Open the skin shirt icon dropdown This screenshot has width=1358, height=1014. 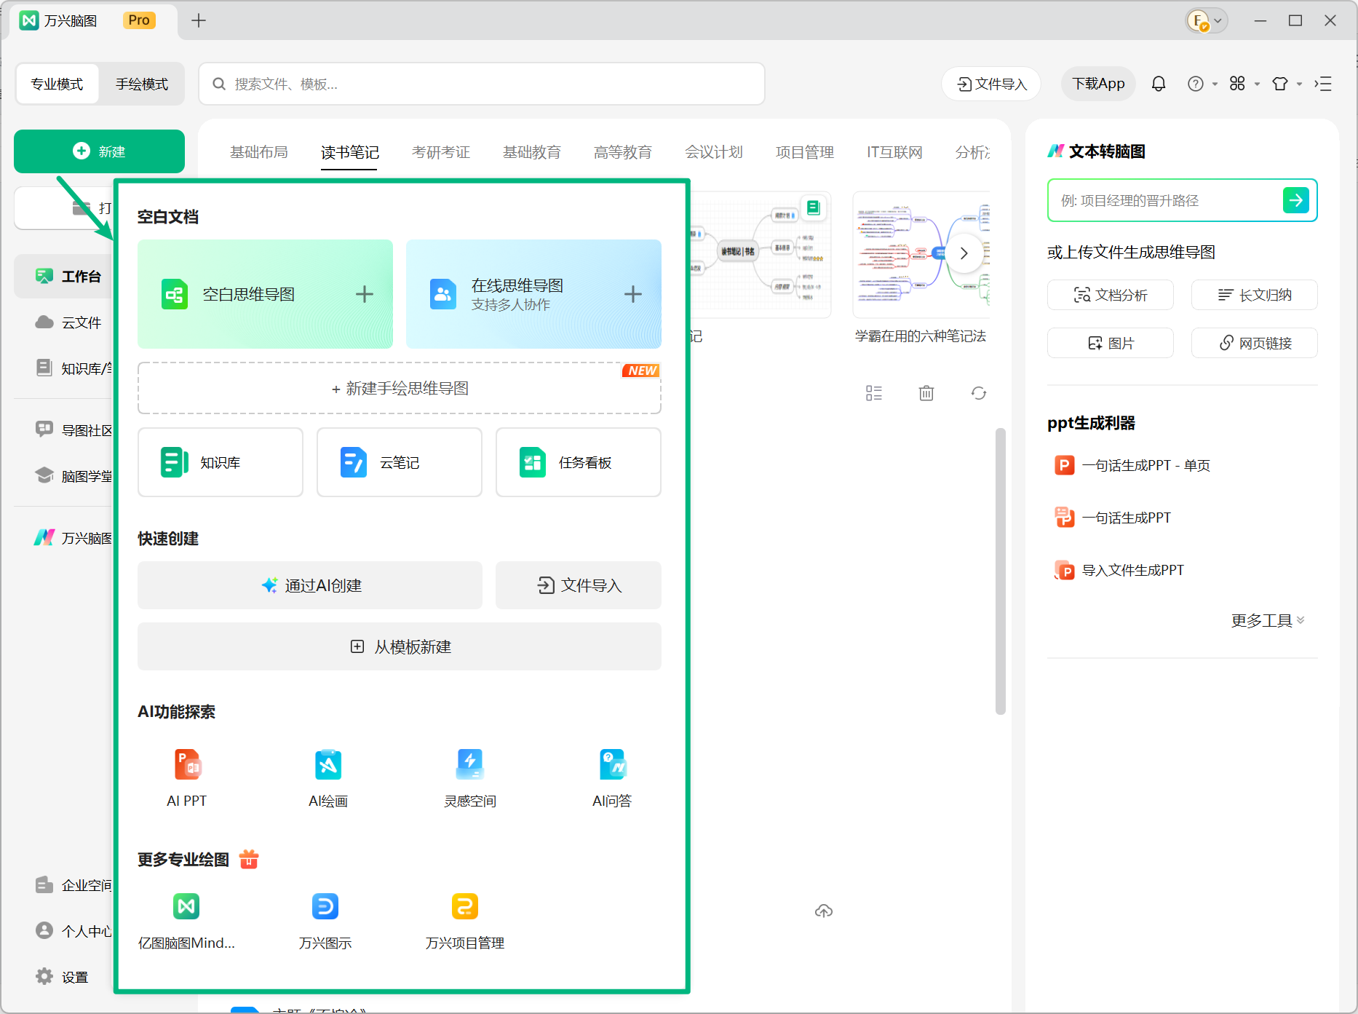coord(1287,84)
